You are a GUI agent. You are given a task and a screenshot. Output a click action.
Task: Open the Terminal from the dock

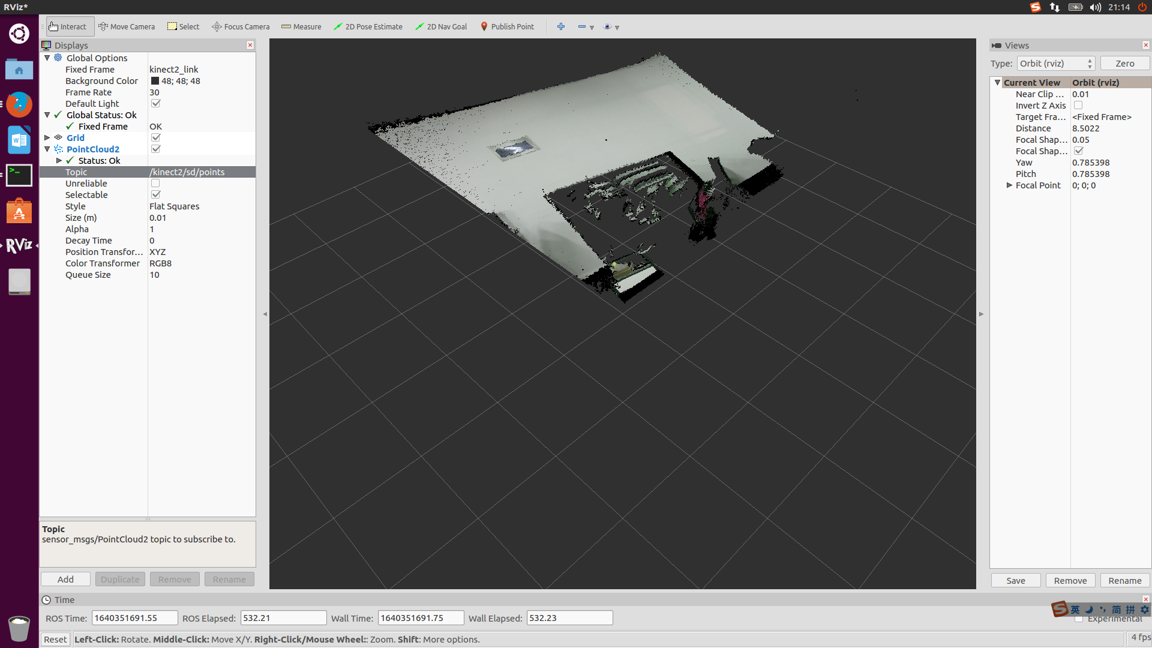19,175
